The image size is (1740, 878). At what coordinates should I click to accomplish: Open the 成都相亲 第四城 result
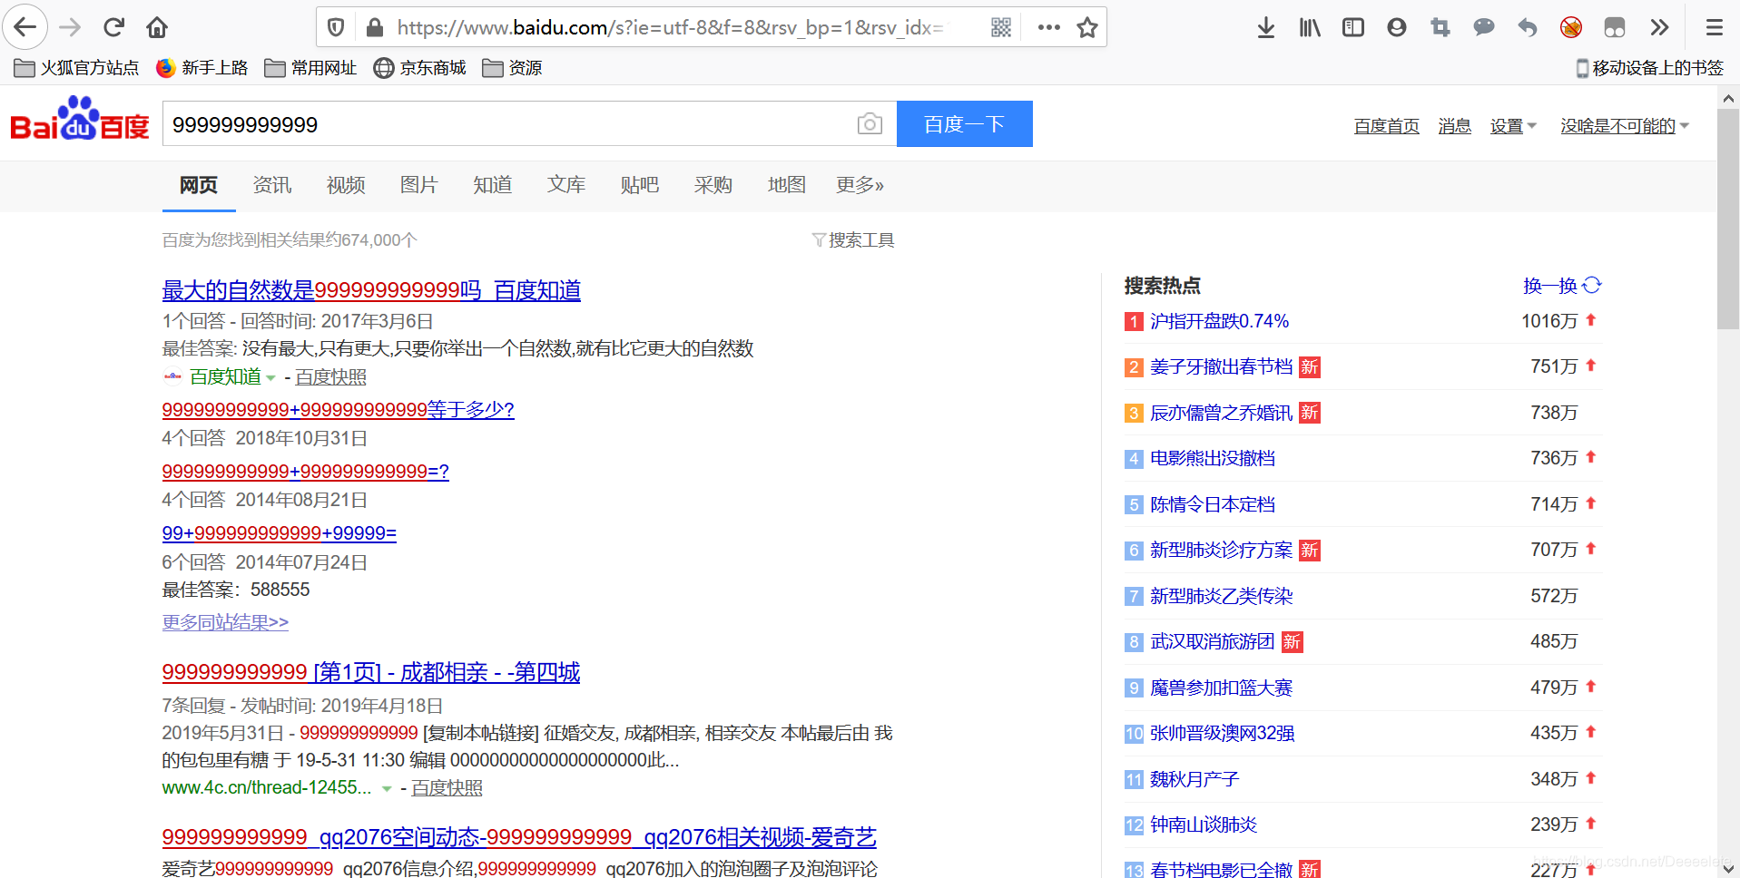371,672
